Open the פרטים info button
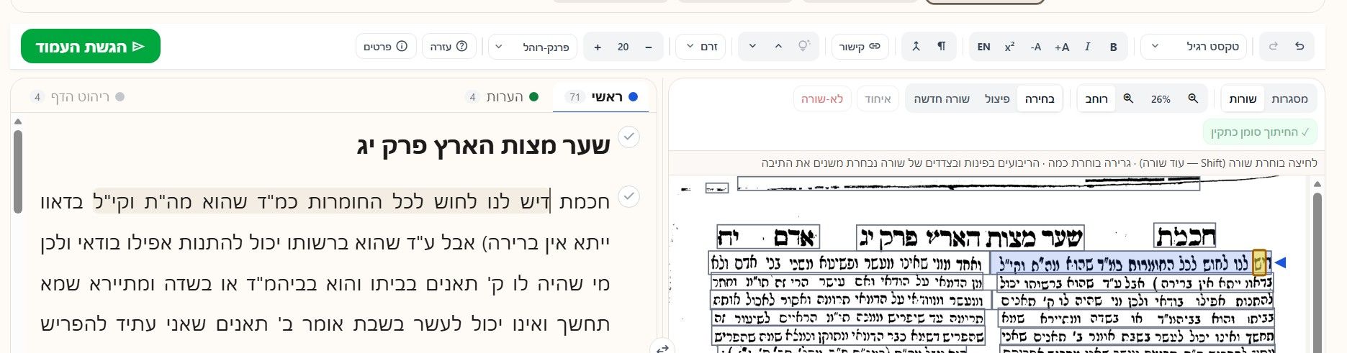The image size is (1347, 353). (386, 47)
